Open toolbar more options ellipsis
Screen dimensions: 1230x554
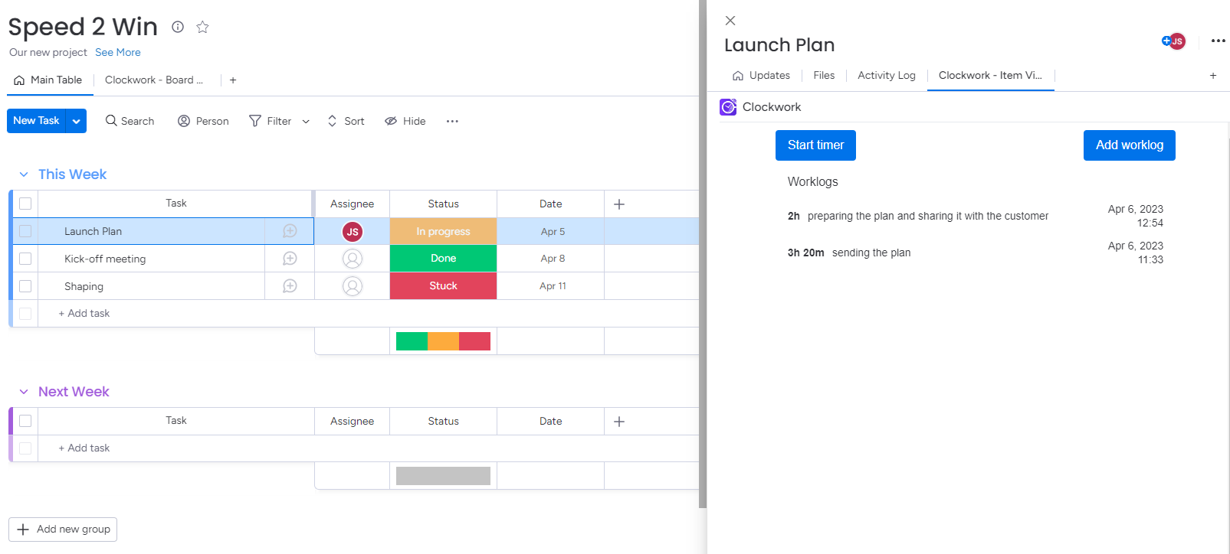pyautogui.click(x=452, y=121)
